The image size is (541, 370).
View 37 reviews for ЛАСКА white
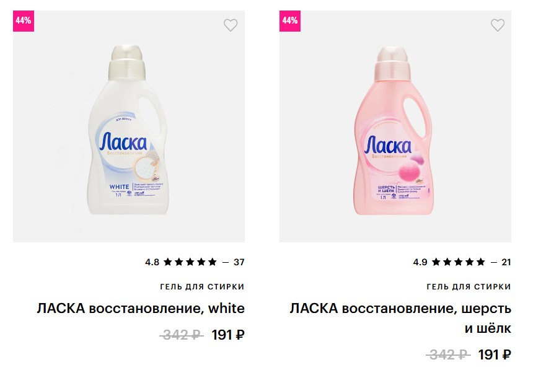pyautogui.click(x=239, y=262)
